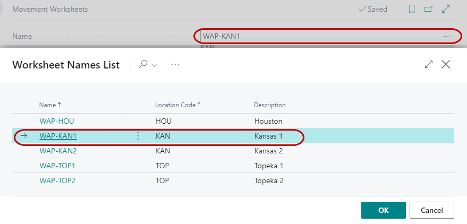This screenshot has height=224, width=467.
Task: Open the search dropdown chevron
Action: (x=155, y=65)
